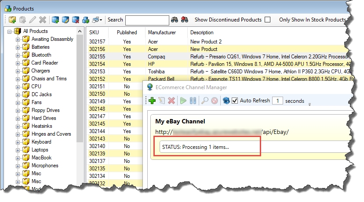Image resolution: width=364 pixels, height=202 pixels.
Task: Click the copy product icon
Action: [x=86, y=20]
